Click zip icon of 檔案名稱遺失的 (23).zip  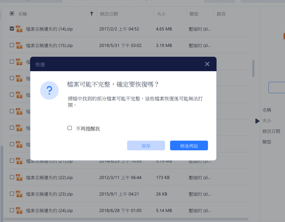(19, 194)
